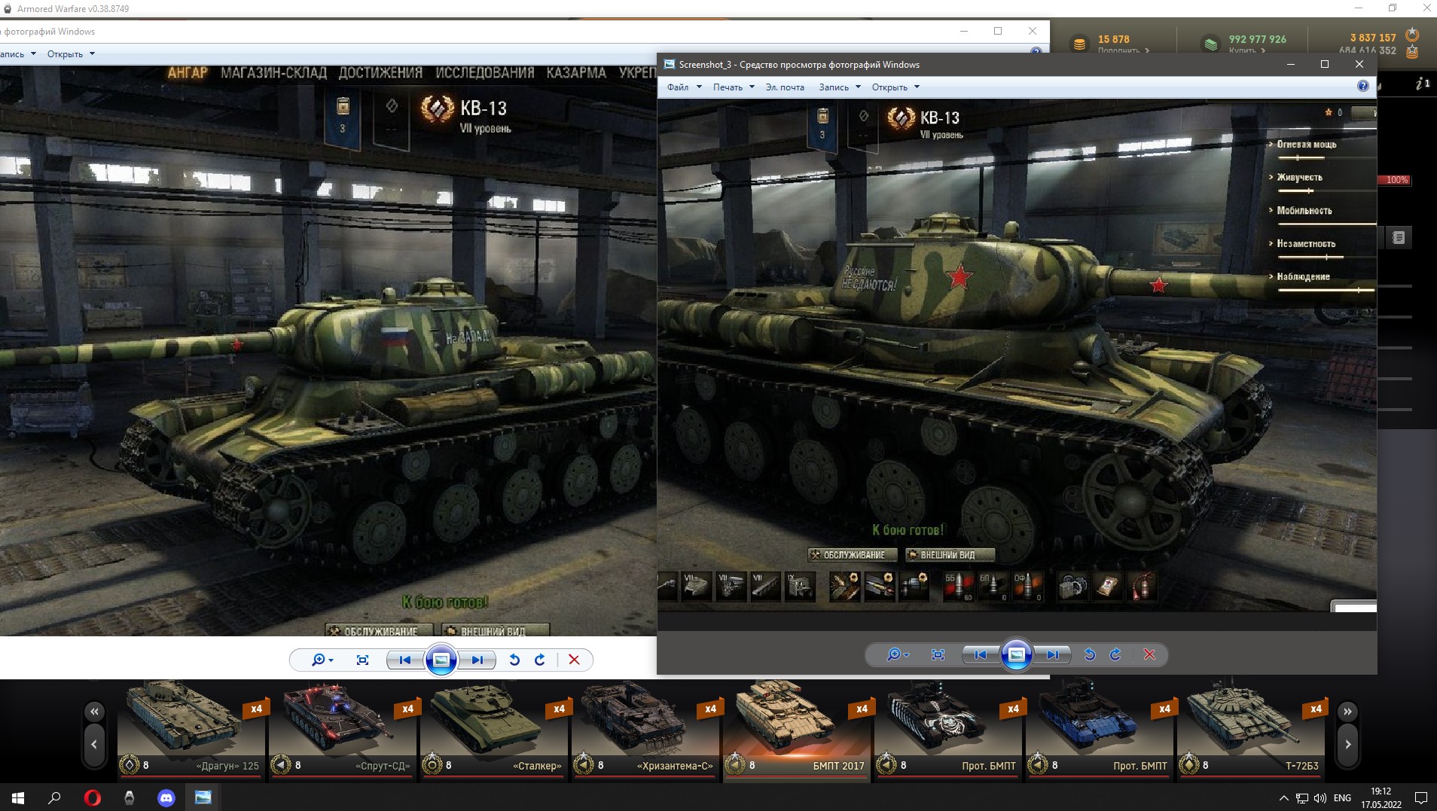Image resolution: width=1437 pixels, height=811 pixels.
Task: Expand the Печать menu in Screenshot_3 viewer
Action: (x=733, y=87)
